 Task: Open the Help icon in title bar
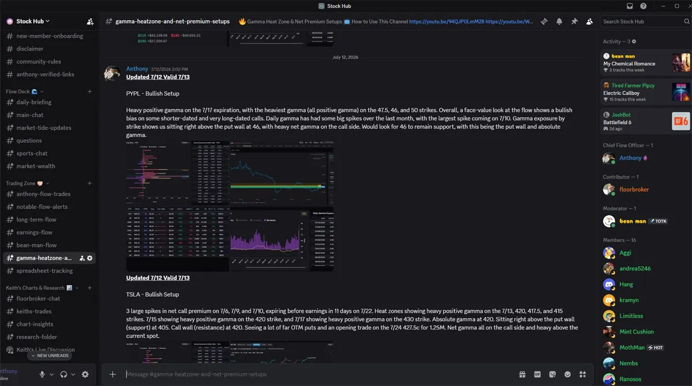644,6
